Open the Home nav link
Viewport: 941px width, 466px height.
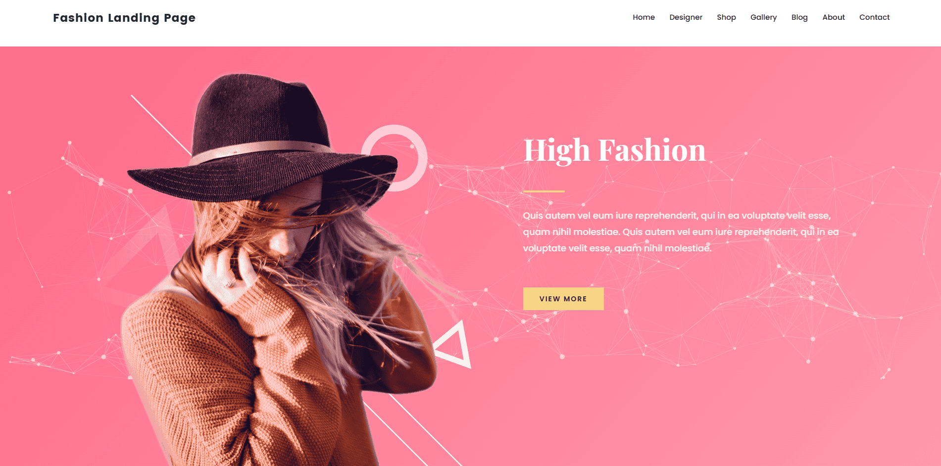click(x=644, y=17)
